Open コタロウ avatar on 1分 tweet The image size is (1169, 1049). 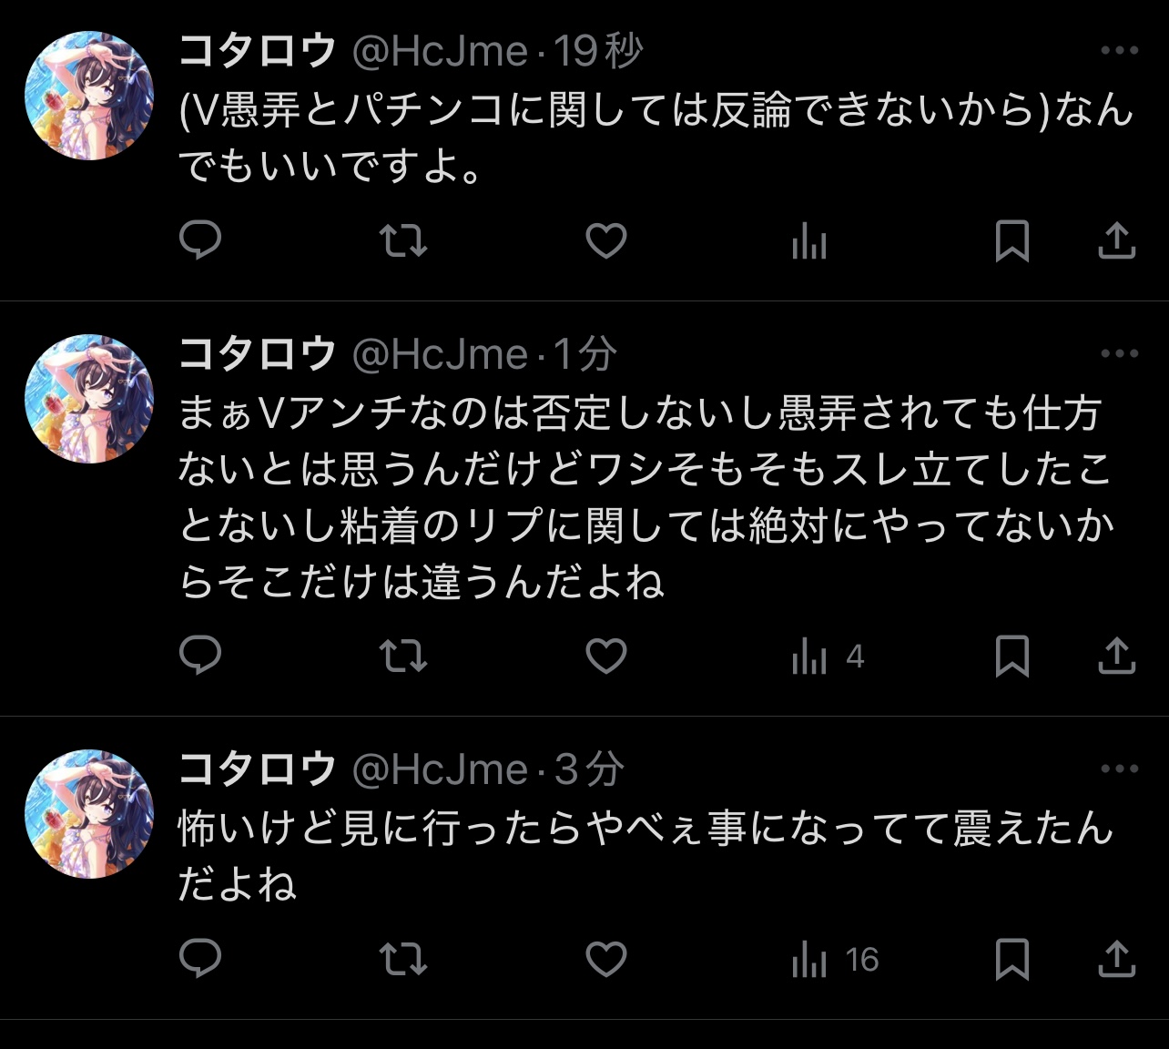point(89,399)
